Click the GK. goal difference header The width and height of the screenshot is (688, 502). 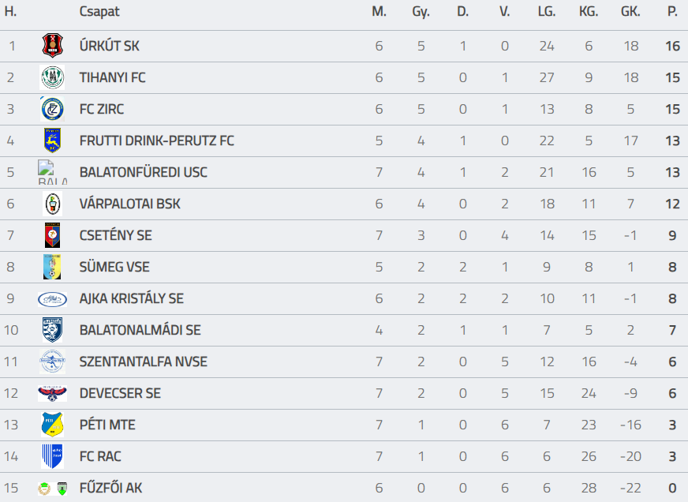point(630,12)
